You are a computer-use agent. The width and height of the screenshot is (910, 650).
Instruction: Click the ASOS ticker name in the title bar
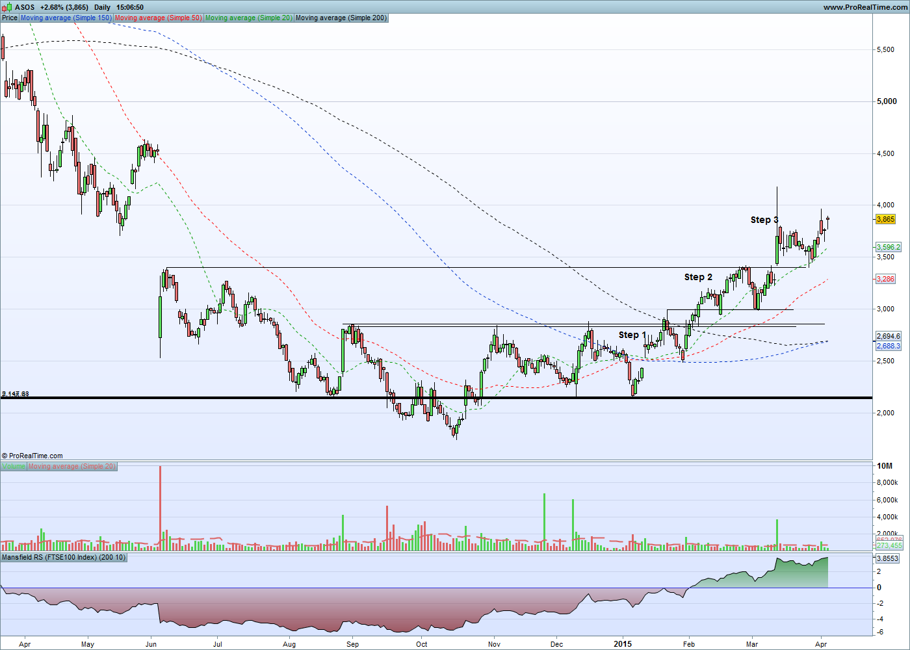pyautogui.click(x=25, y=7)
